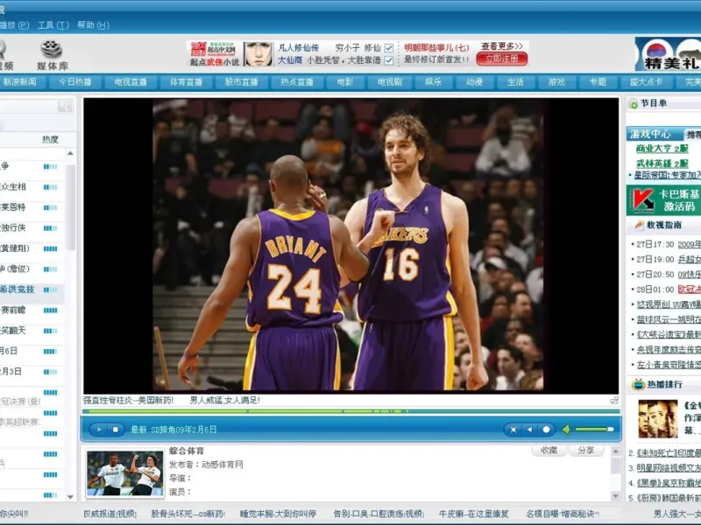Open the 帮助(H) menu
This screenshot has height=525, width=701.
93,25
